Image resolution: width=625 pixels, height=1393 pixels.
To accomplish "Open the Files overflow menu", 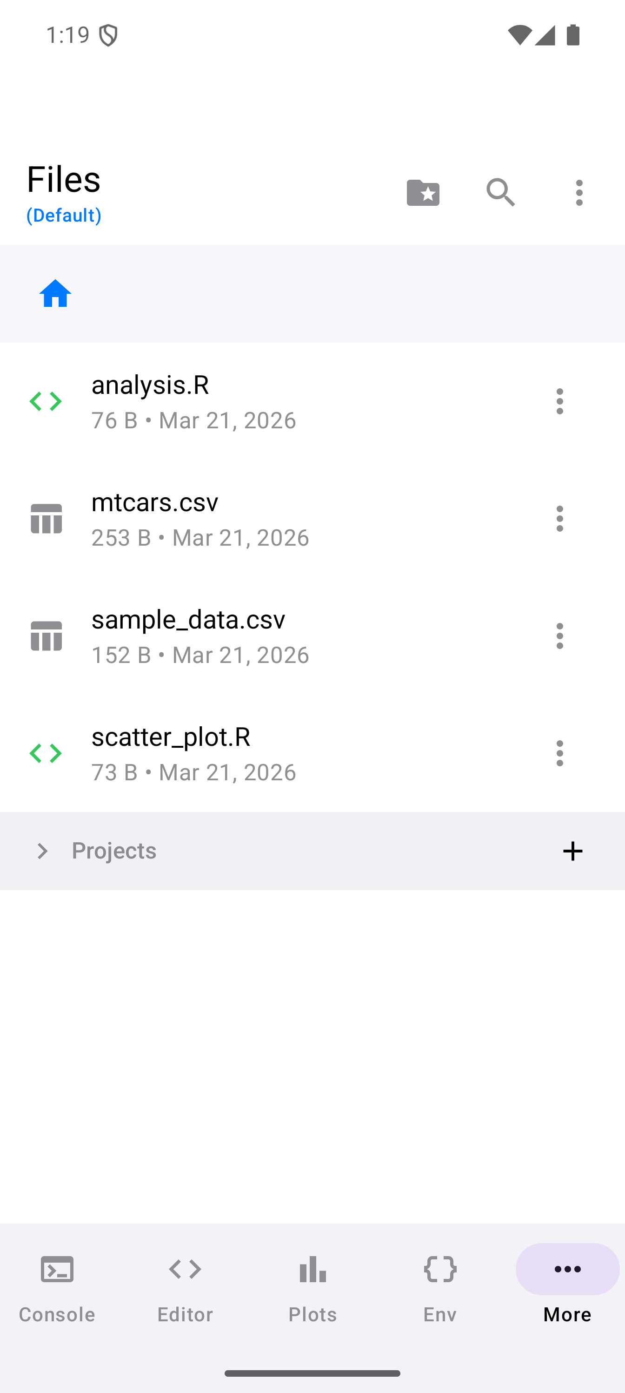I will [x=579, y=192].
